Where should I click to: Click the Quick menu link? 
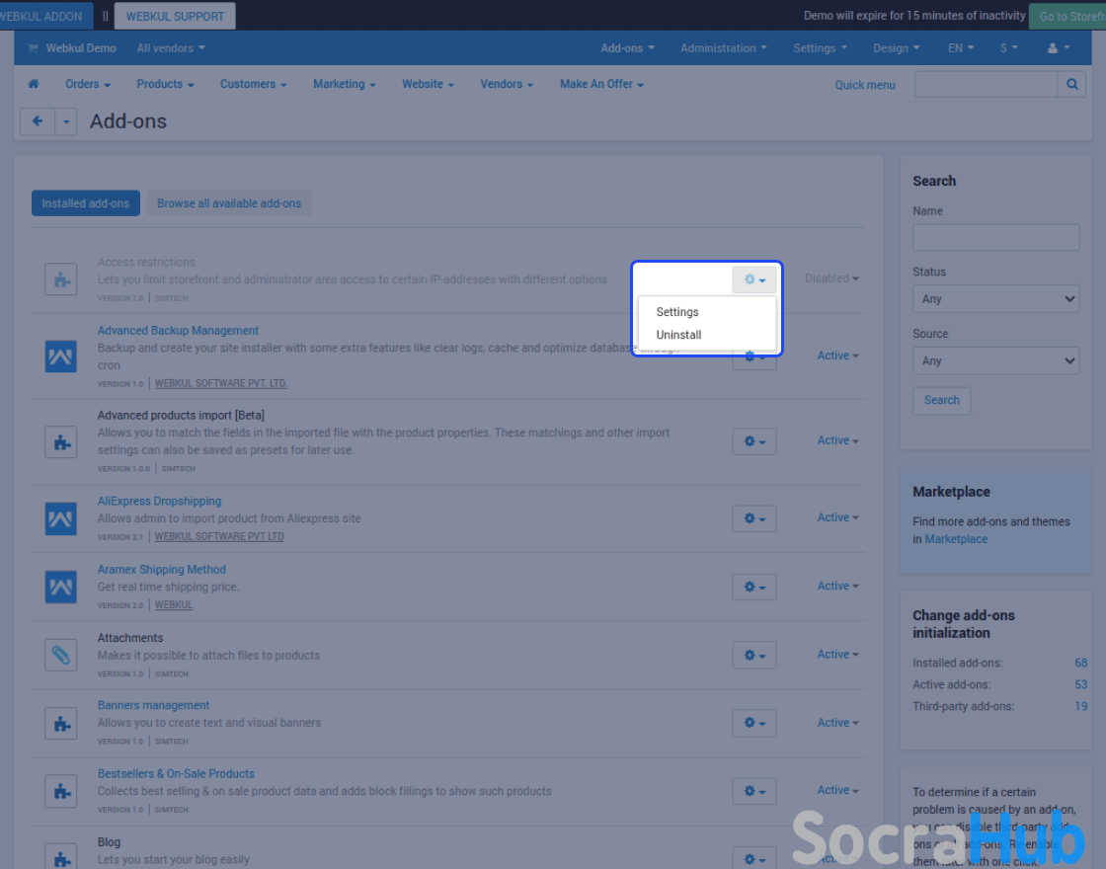tap(865, 85)
